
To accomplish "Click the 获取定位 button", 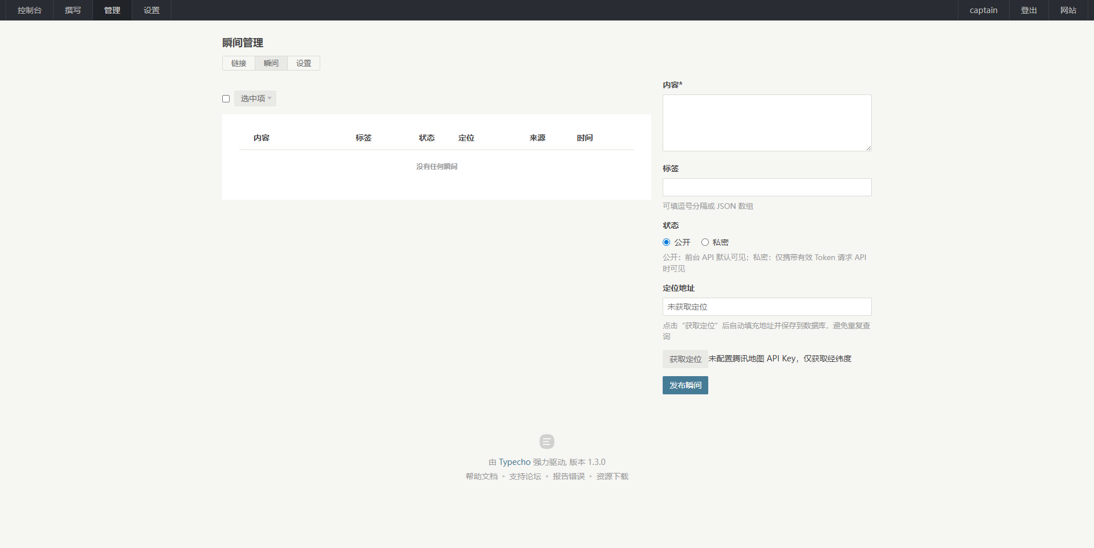I will click(x=685, y=359).
